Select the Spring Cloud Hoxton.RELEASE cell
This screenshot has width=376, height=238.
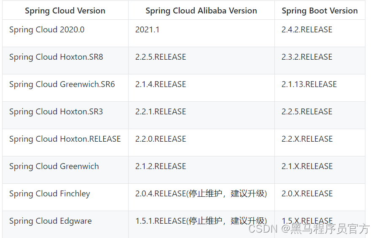(x=65, y=139)
